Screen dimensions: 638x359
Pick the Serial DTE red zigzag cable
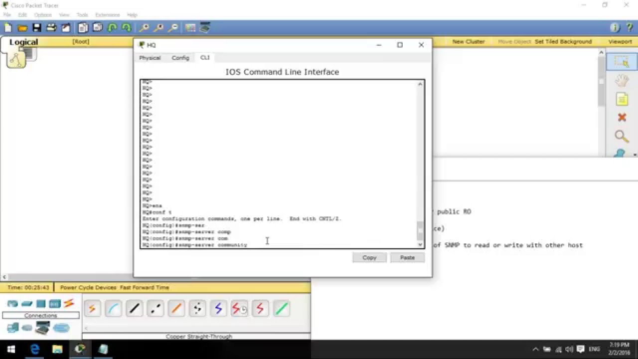pos(260,309)
